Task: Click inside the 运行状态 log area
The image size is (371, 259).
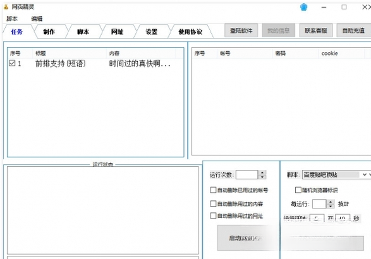Action: 102,210
